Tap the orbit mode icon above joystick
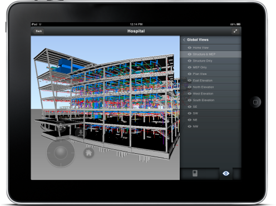Viewport: 276px width, 206px height. (61, 127)
